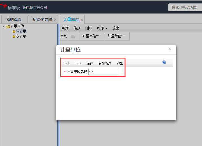202x146 pixels.
Task: Switch to the 我的桌面 tab
Action: 14,19
